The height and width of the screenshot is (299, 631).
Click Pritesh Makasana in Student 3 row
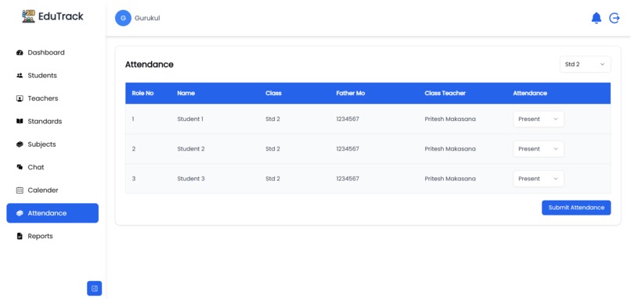[450, 179]
